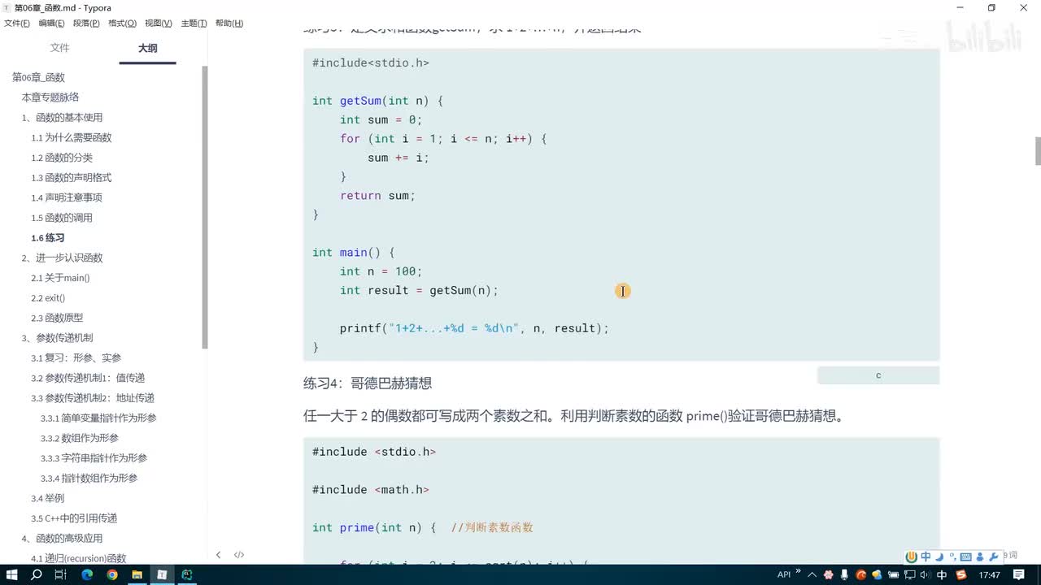Open the Windows Start menu
This screenshot has width=1041, height=585.
point(12,574)
